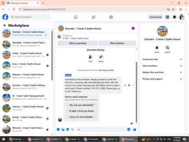189x142 pixels.
Task: Mute the conversation with bell icon
Action: click(157, 48)
